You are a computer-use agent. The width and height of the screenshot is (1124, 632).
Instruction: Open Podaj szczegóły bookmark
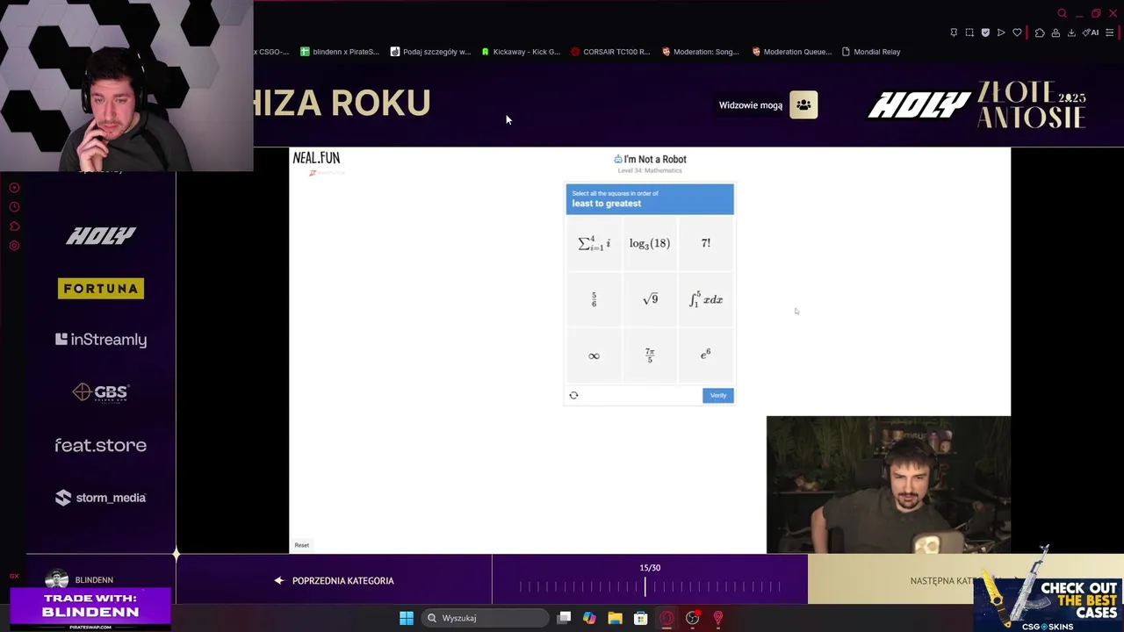pyautogui.click(x=430, y=52)
